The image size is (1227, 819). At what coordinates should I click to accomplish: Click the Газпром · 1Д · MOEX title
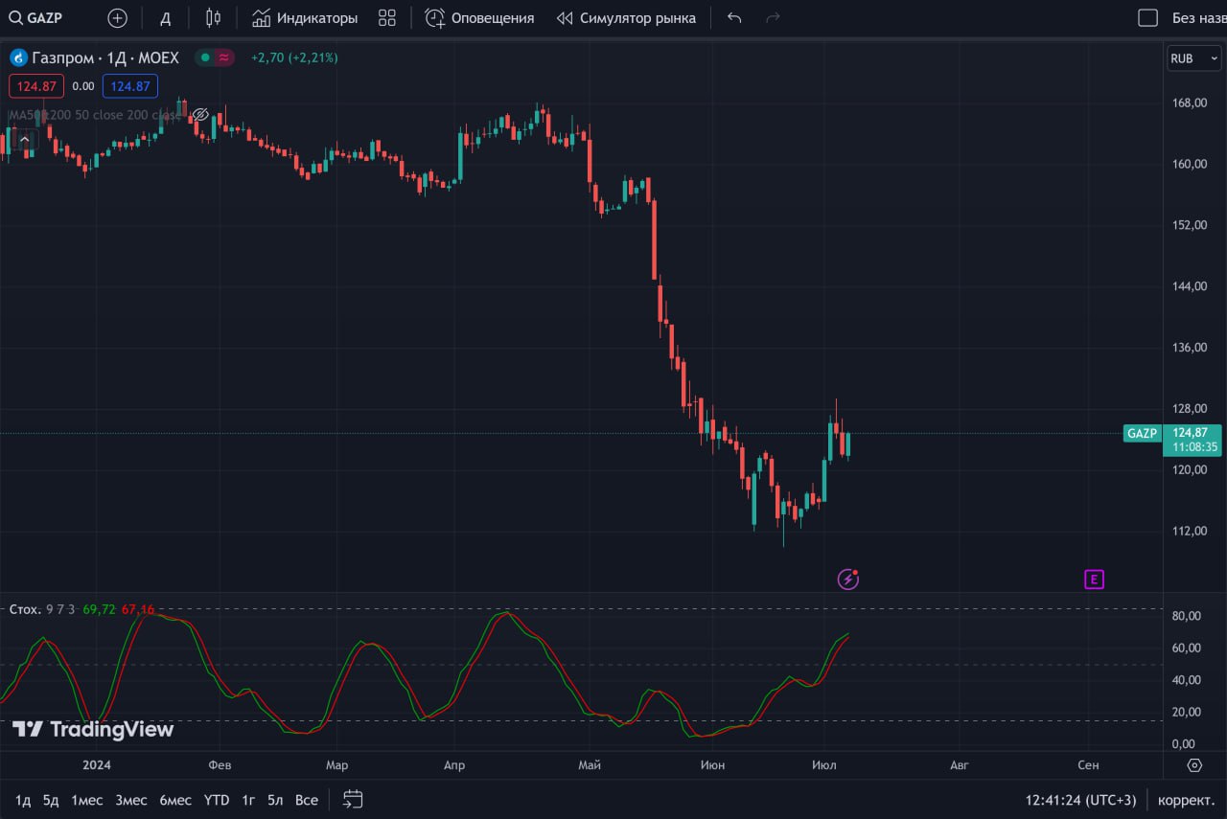point(105,57)
